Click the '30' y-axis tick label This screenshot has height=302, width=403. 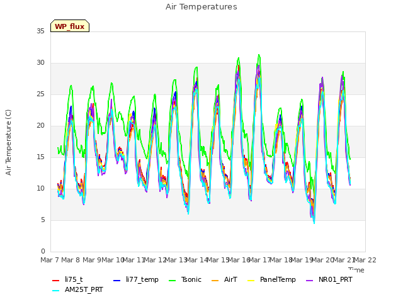coord(40,63)
